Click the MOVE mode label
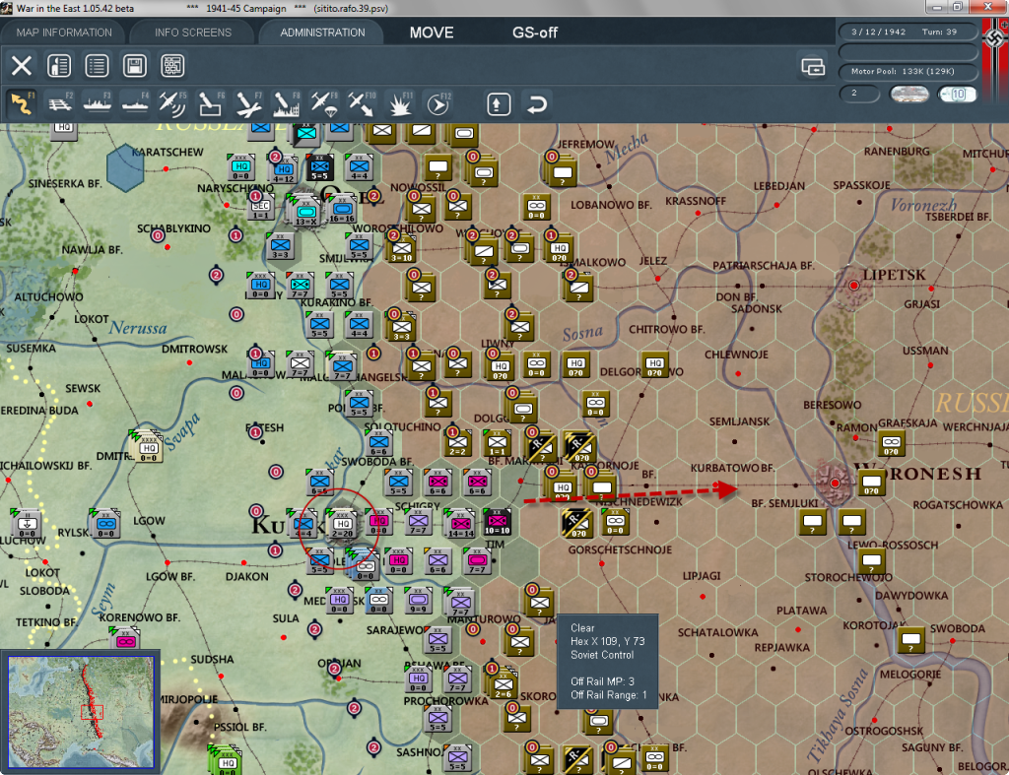This screenshot has height=775, width=1009. [x=432, y=32]
